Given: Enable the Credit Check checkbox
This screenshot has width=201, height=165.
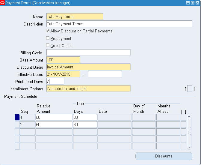Looking at the screenshot, I should click(48, 45).
